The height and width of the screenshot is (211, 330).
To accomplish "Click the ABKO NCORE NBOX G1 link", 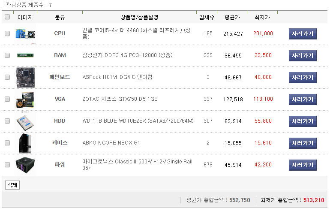I will click(x=111, y=143).
